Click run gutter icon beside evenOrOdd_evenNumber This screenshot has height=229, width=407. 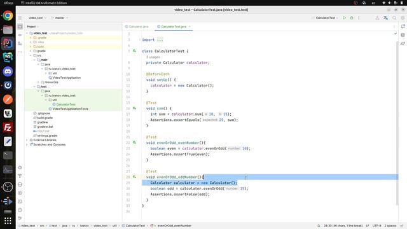(x=134, y=142)
